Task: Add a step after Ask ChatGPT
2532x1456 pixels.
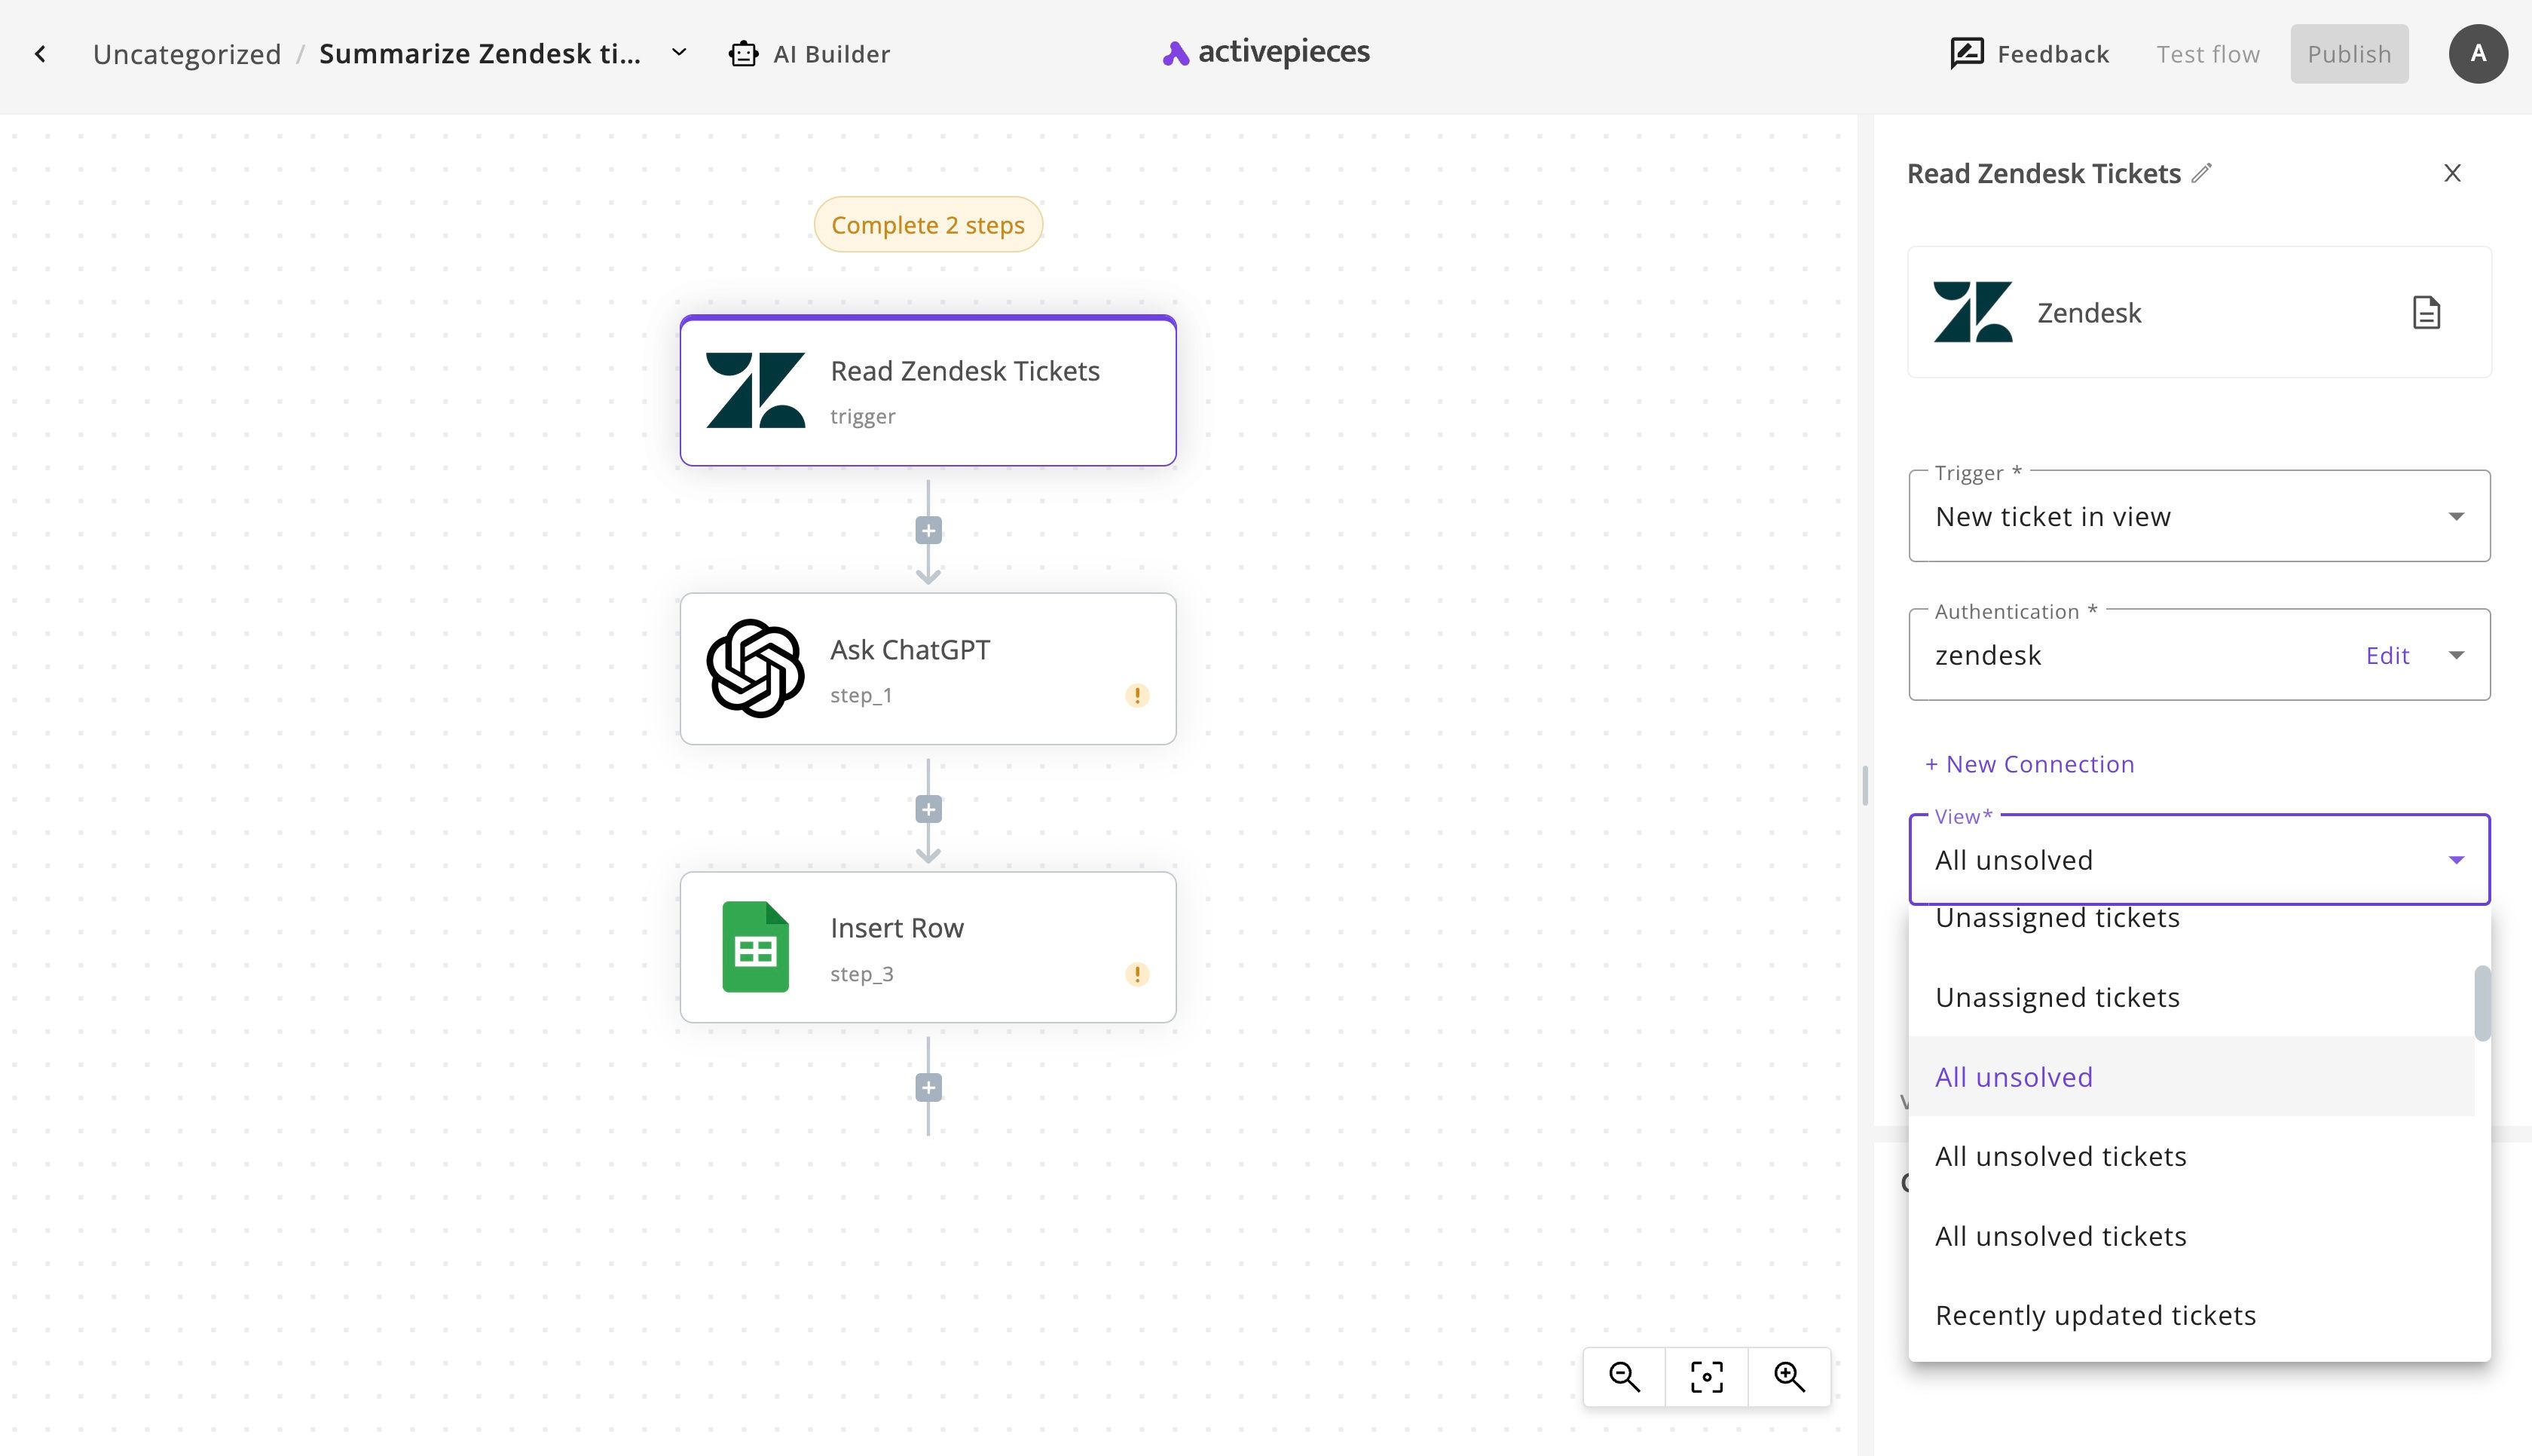Action: pyautogui.click(x=928, y=809)
